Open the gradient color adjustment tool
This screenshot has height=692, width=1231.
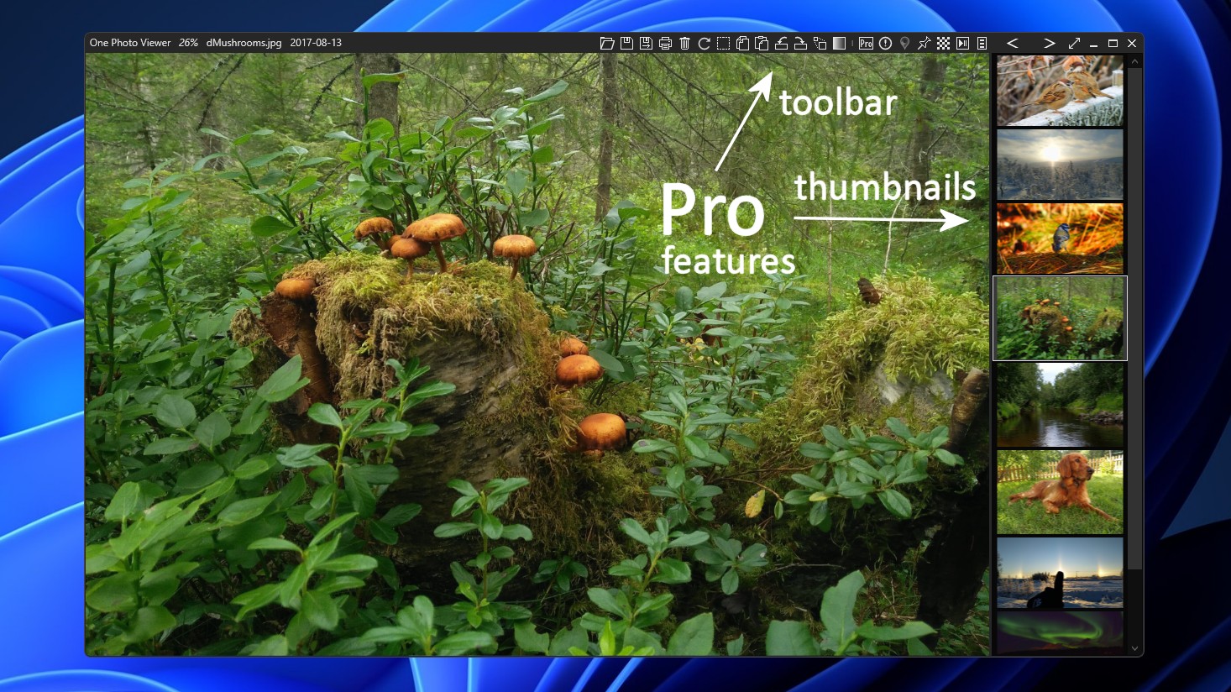pyautogui.click(x=839, y=44)
